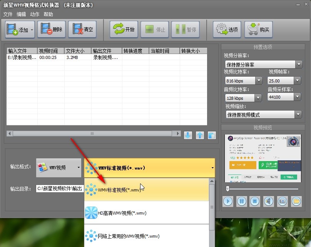Expand the 视频帧率 25.00 dropdown
The width and height of the screenshot is (311, 247).
297,81
